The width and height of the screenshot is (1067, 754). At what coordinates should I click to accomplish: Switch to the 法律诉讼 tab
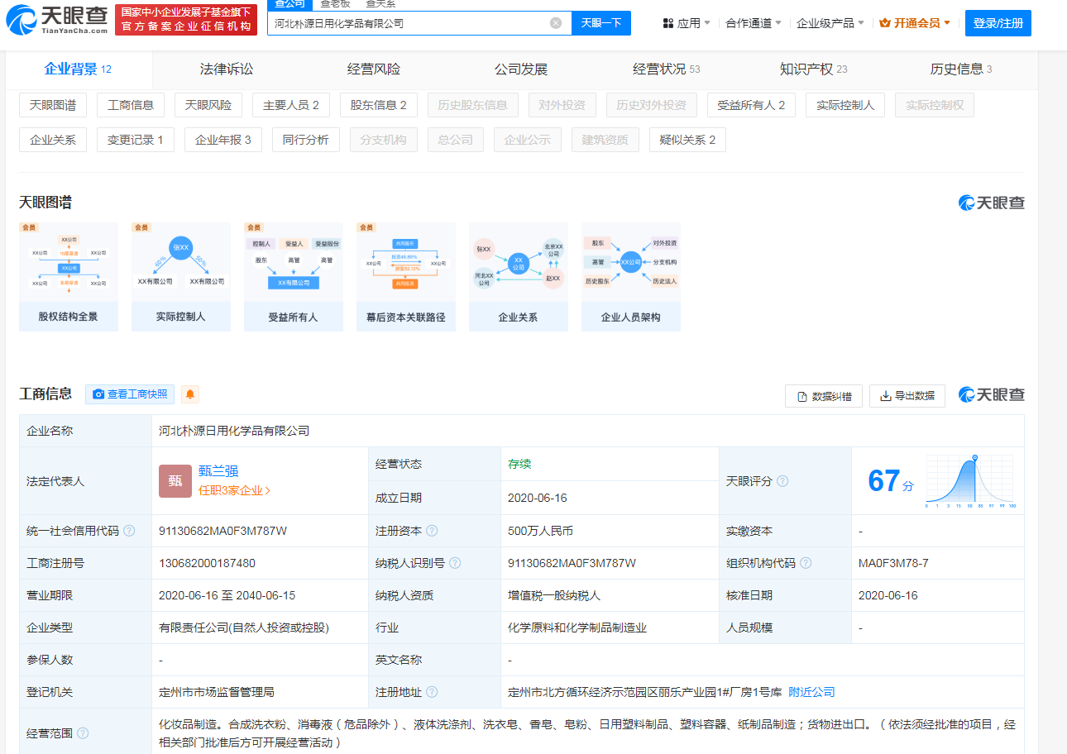coord(227,69)
